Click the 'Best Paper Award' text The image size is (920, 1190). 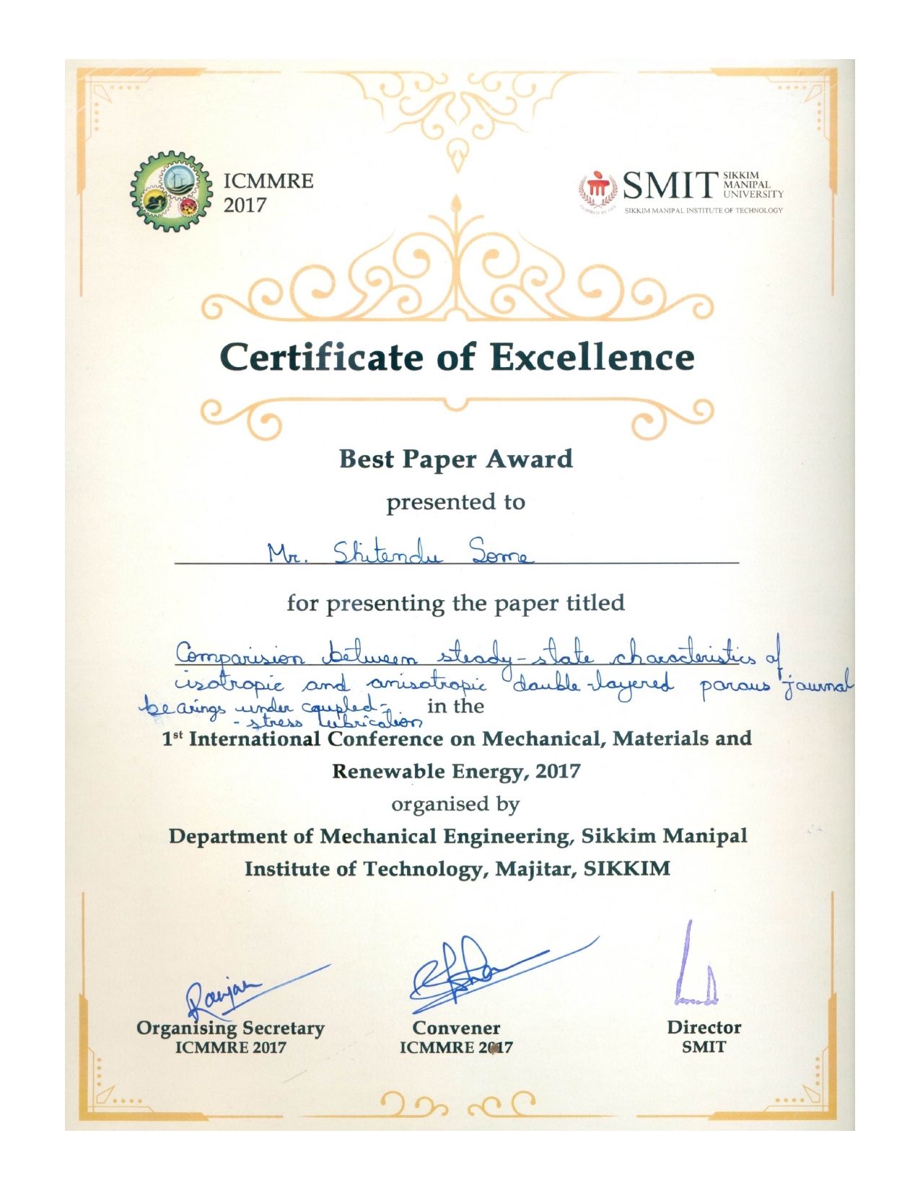click(x=456, y=459)
